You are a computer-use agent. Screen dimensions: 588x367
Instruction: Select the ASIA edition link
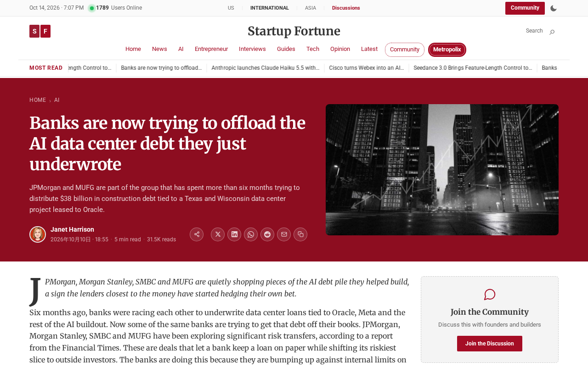tap(311, 8)
